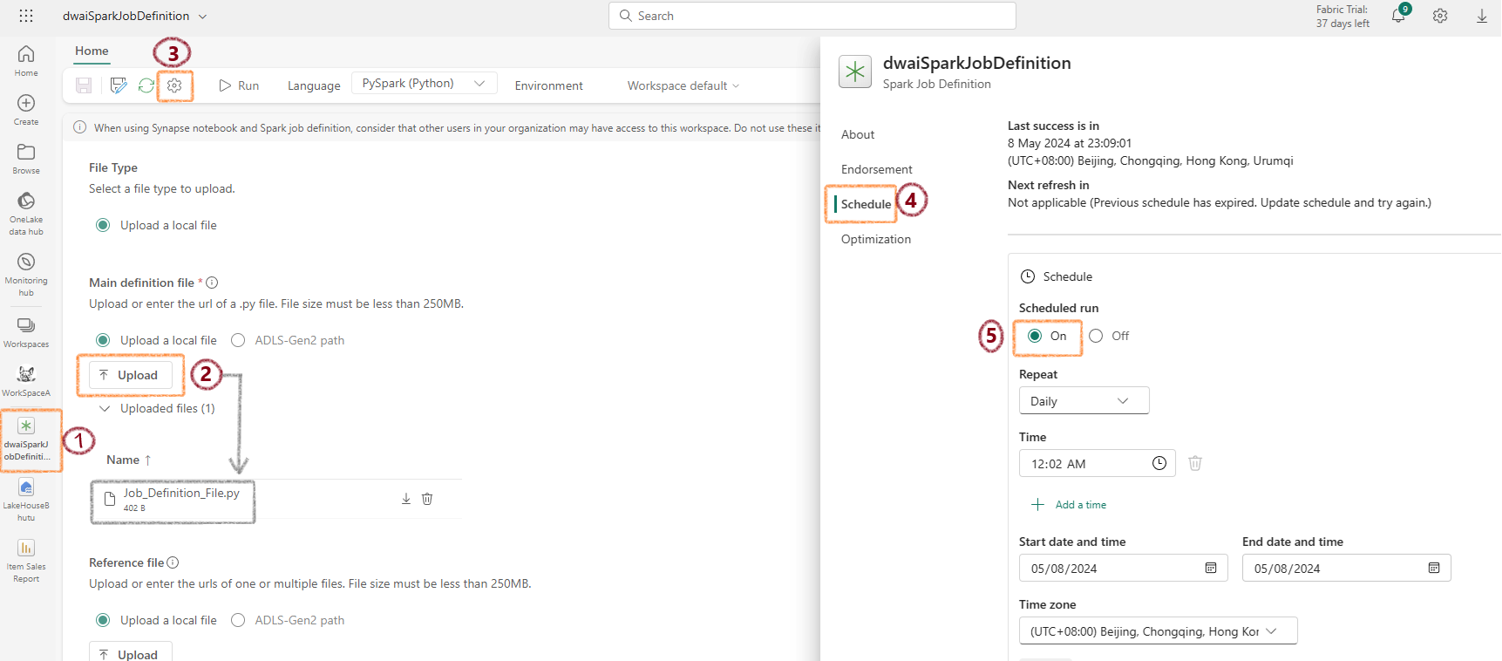Click the Save toolbar icon
This screenshot has height=661, width=1502.
coord(84,85)
